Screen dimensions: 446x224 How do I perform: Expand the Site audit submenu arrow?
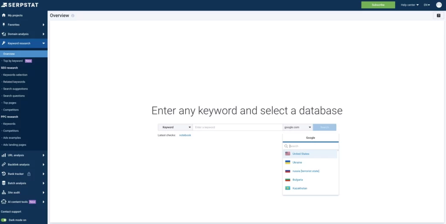(44, 193)
